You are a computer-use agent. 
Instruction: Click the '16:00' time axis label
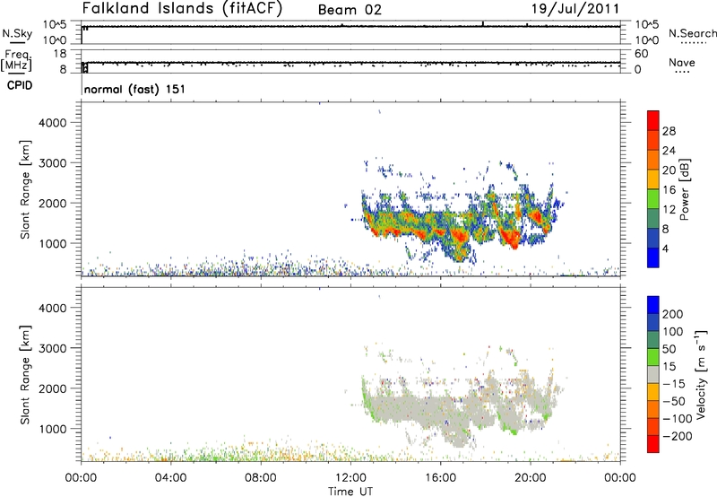pos(440,478)
